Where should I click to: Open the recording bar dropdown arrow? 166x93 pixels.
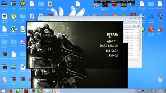point(124,2)
